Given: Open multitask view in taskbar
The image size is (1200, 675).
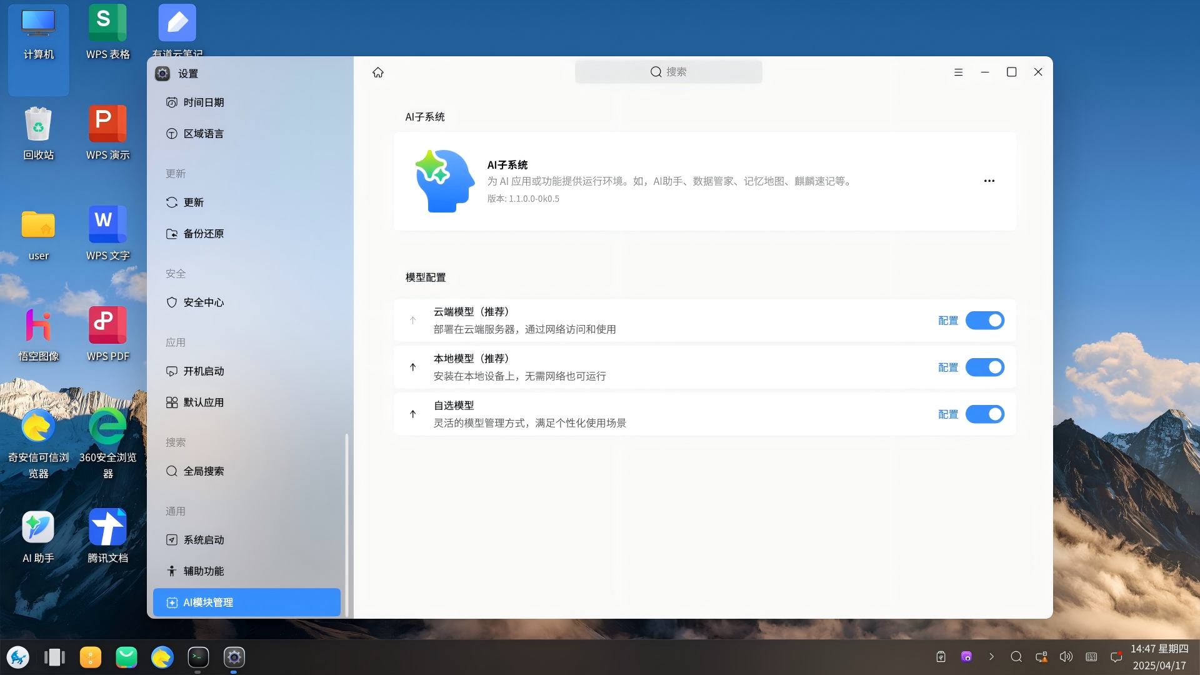Looking at the screenshot, I should coord(54,657).
